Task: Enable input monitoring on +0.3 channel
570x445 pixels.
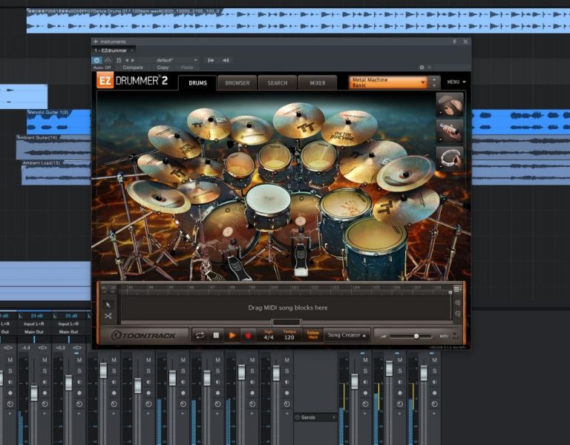Action: point(79,382)
